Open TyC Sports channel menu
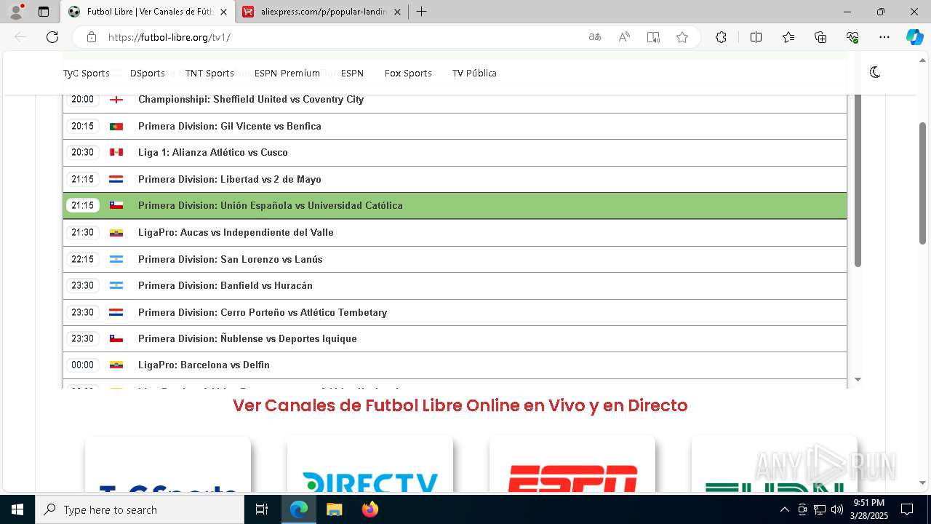The image size is (931, 524). click(x=86, y=73)
